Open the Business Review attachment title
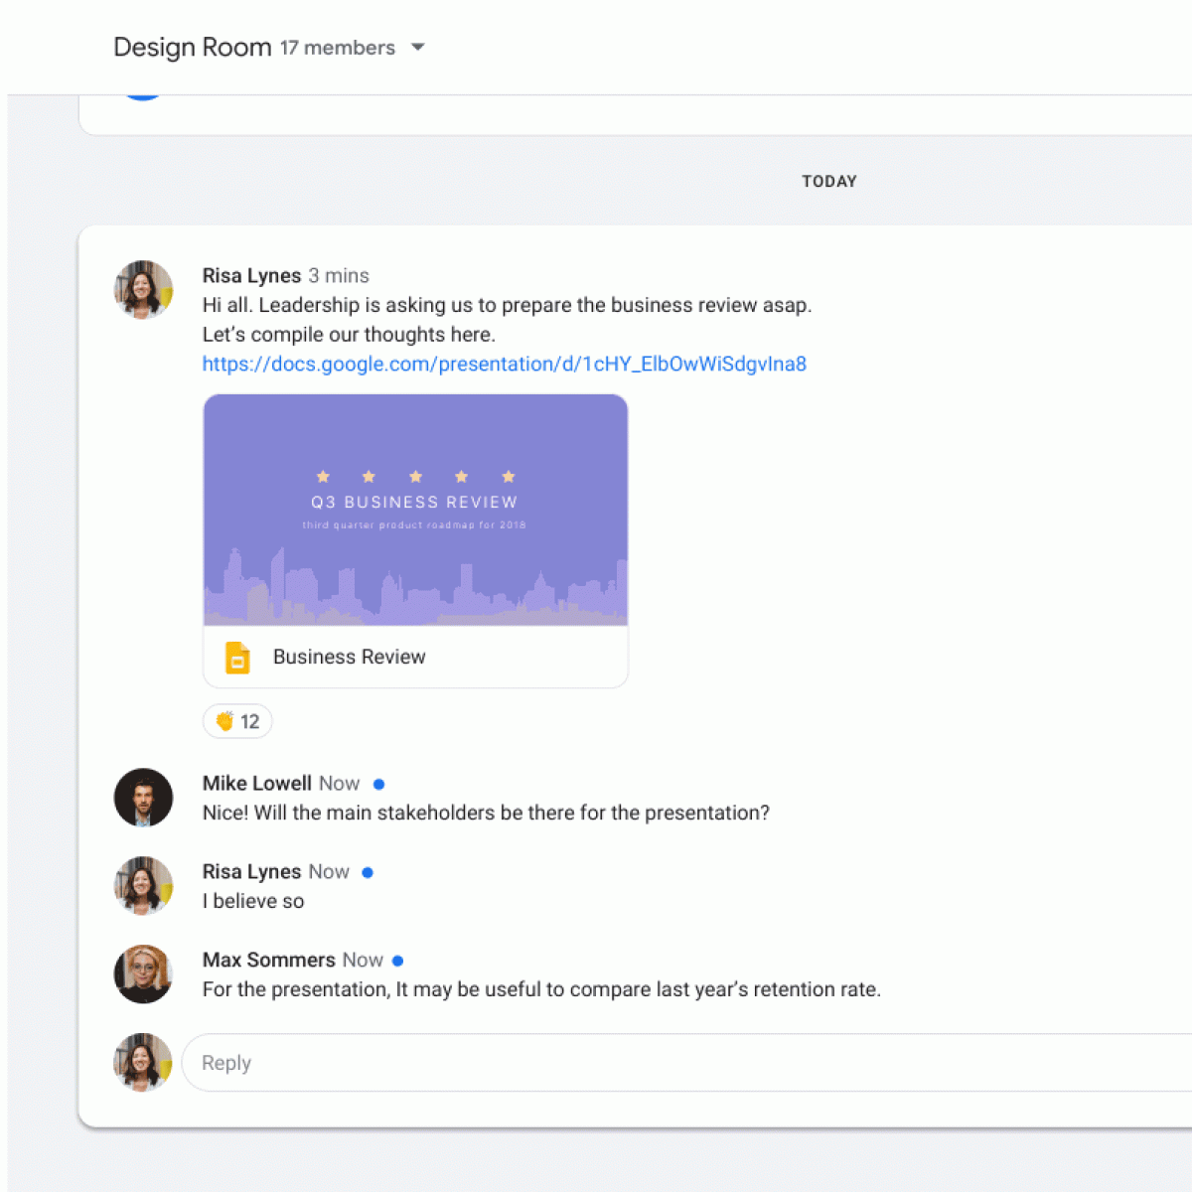Viewport: 1192px width, 1192px height. (349, 658)
